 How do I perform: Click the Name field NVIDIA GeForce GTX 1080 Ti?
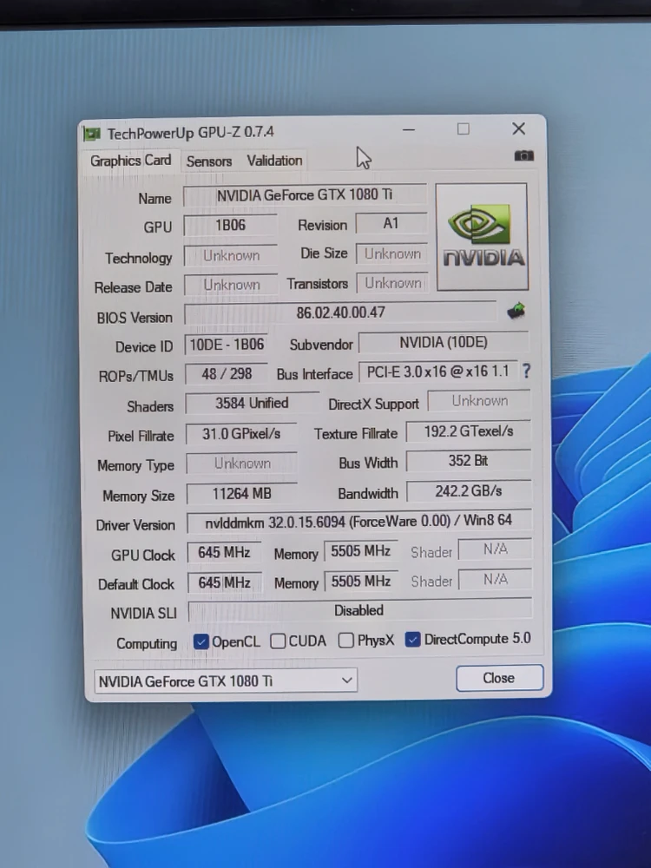pos(305,194)
